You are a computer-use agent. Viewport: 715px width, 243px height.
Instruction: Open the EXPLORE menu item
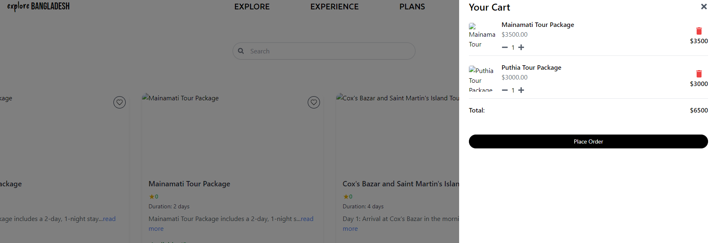[252, 7]
